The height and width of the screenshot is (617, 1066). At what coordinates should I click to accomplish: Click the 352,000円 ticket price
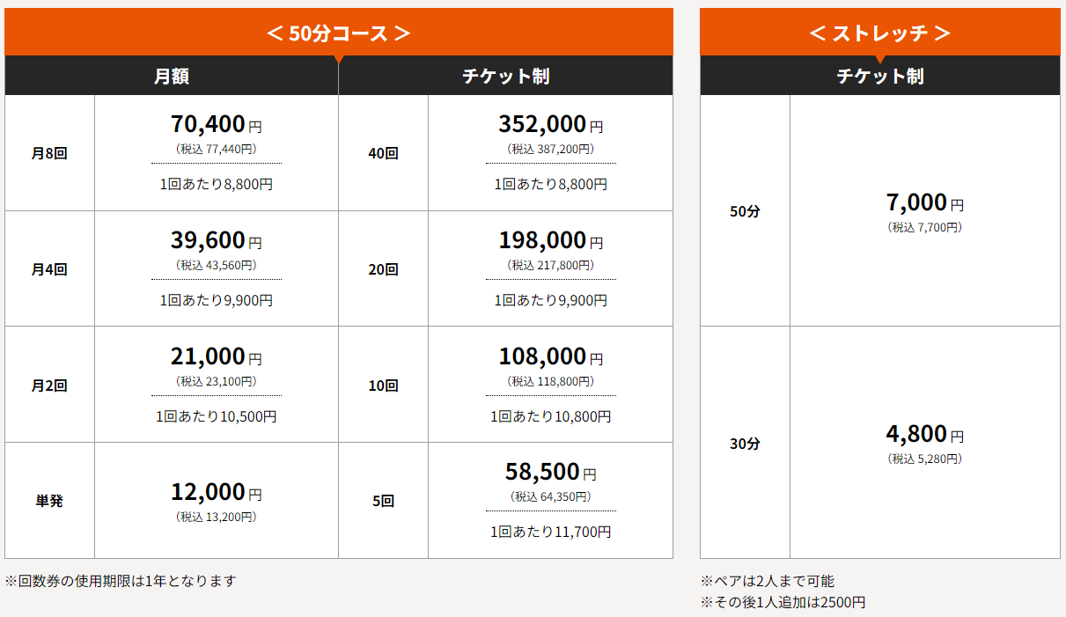tap(551, 124)
